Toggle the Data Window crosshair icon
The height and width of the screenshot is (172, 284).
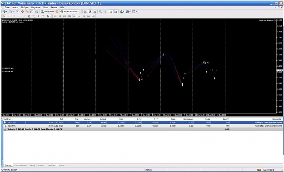[22, 12]
